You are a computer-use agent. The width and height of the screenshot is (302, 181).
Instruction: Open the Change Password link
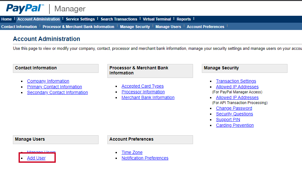234,108
